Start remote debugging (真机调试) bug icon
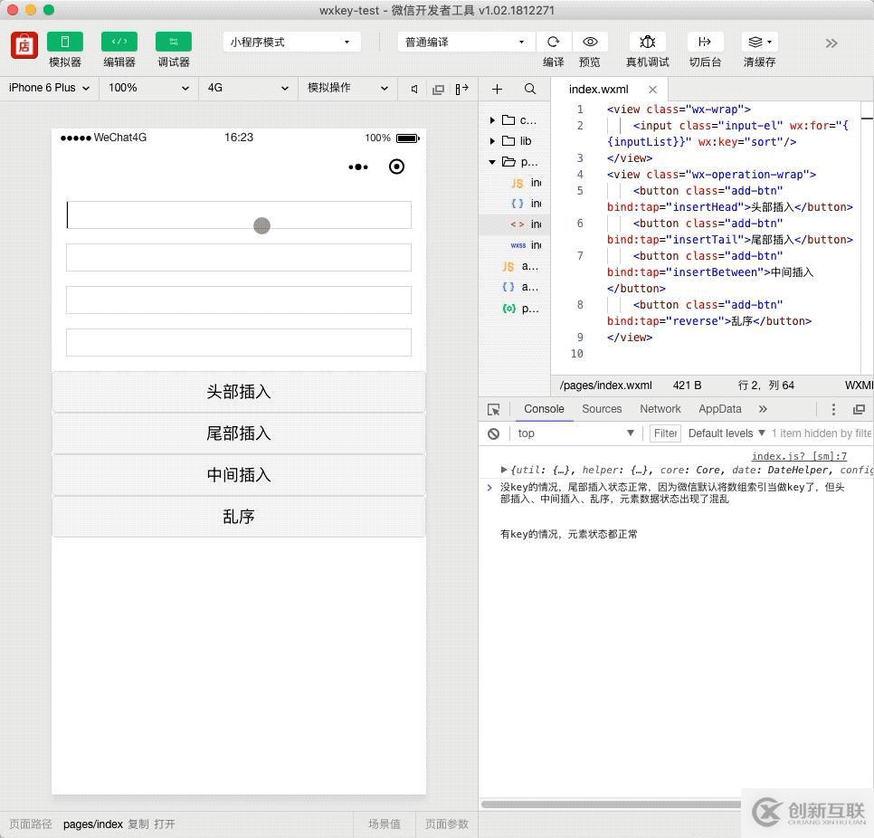874x838 pixels. click(x=647, y=42)
